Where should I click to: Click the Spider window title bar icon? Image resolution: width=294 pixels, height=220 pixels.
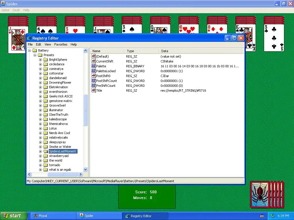coord(3,3)
